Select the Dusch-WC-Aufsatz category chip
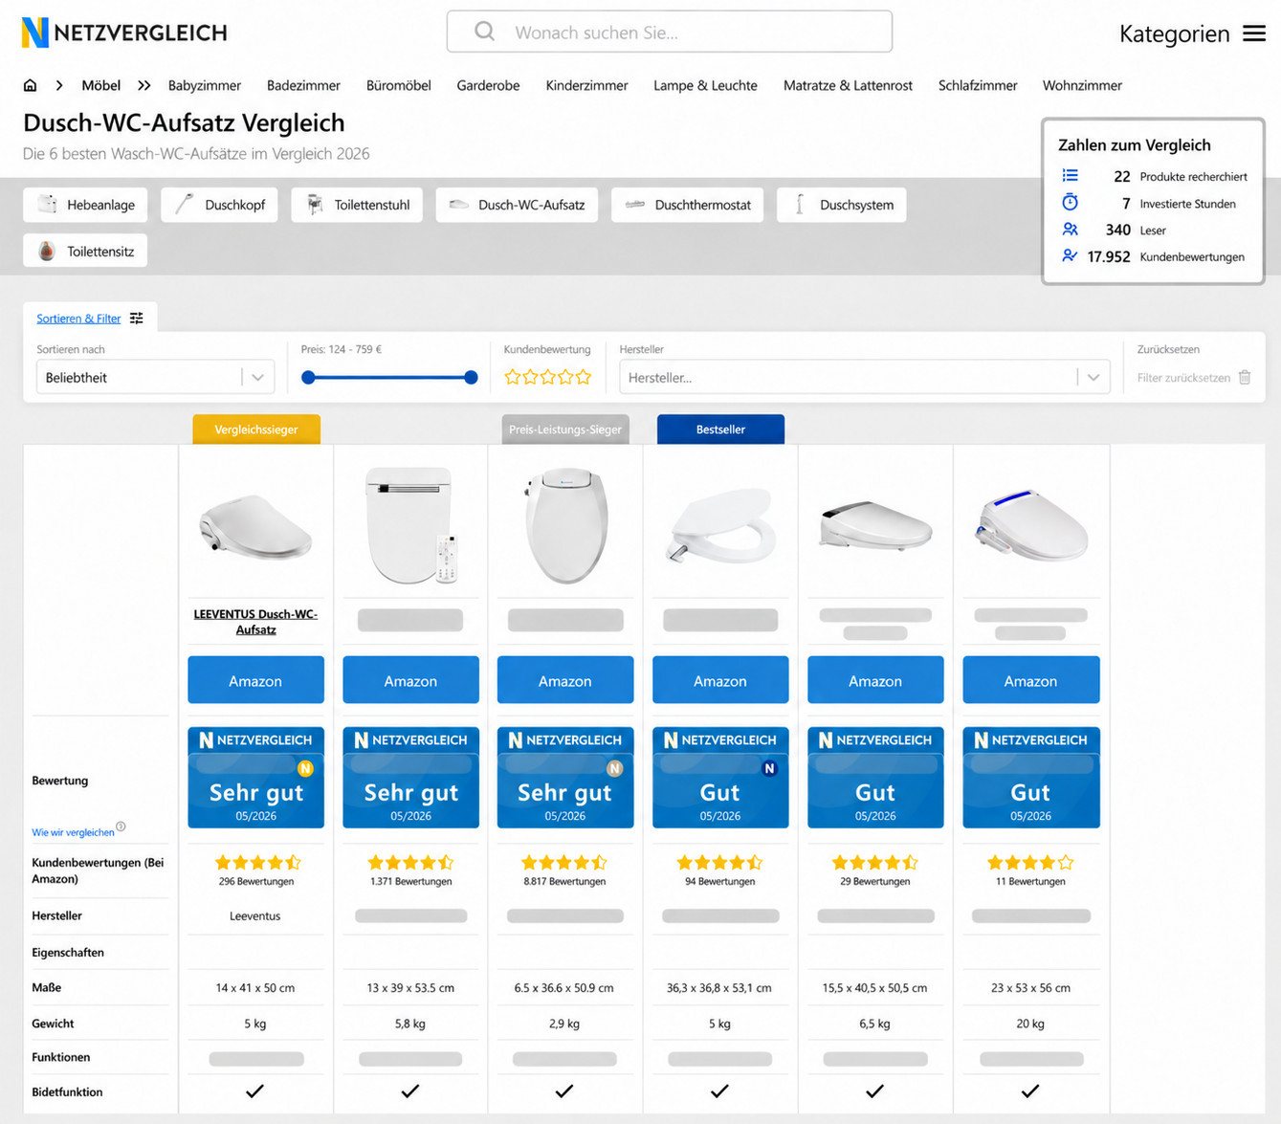The image size is (1281, 1124). [x=517, y=205]
